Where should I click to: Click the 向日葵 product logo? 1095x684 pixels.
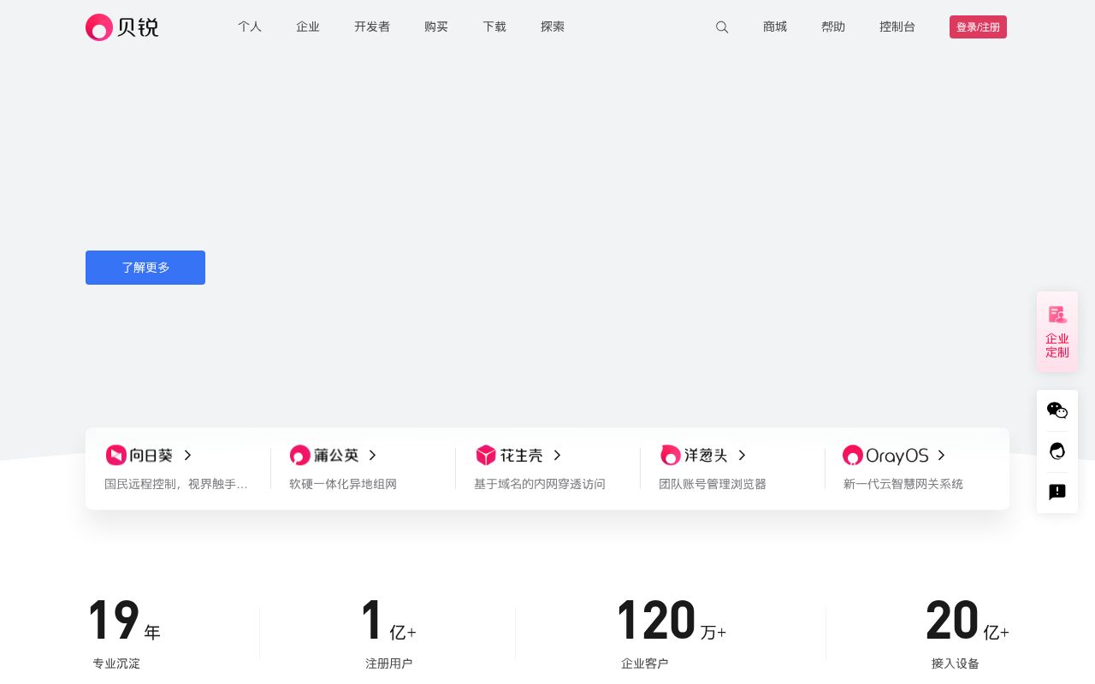pos(139,455)
